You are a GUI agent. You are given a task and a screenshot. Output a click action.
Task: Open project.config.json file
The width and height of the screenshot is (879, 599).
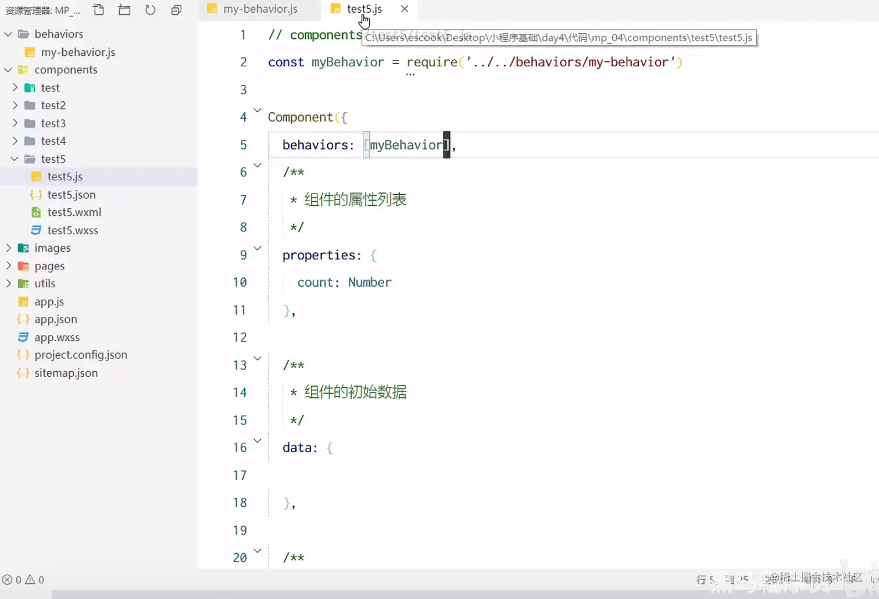[81, 355]
